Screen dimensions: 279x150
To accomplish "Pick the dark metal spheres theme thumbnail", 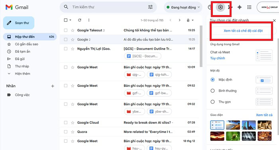I will 249,136.
